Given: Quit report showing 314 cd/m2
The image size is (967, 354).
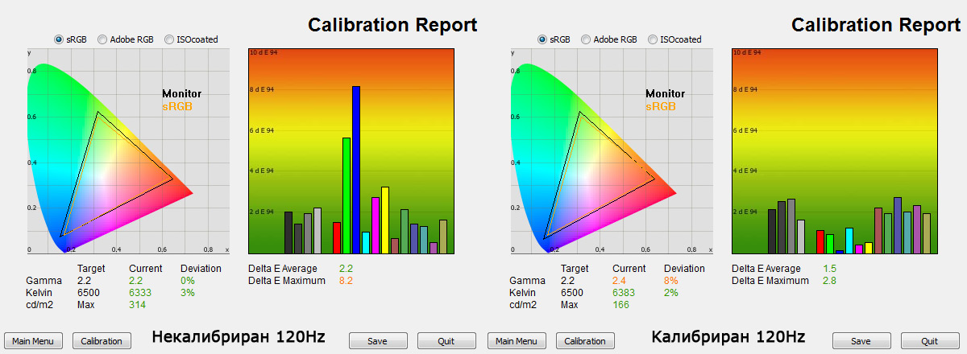Looking at the screenshot, I should click(x=446, y=341).
